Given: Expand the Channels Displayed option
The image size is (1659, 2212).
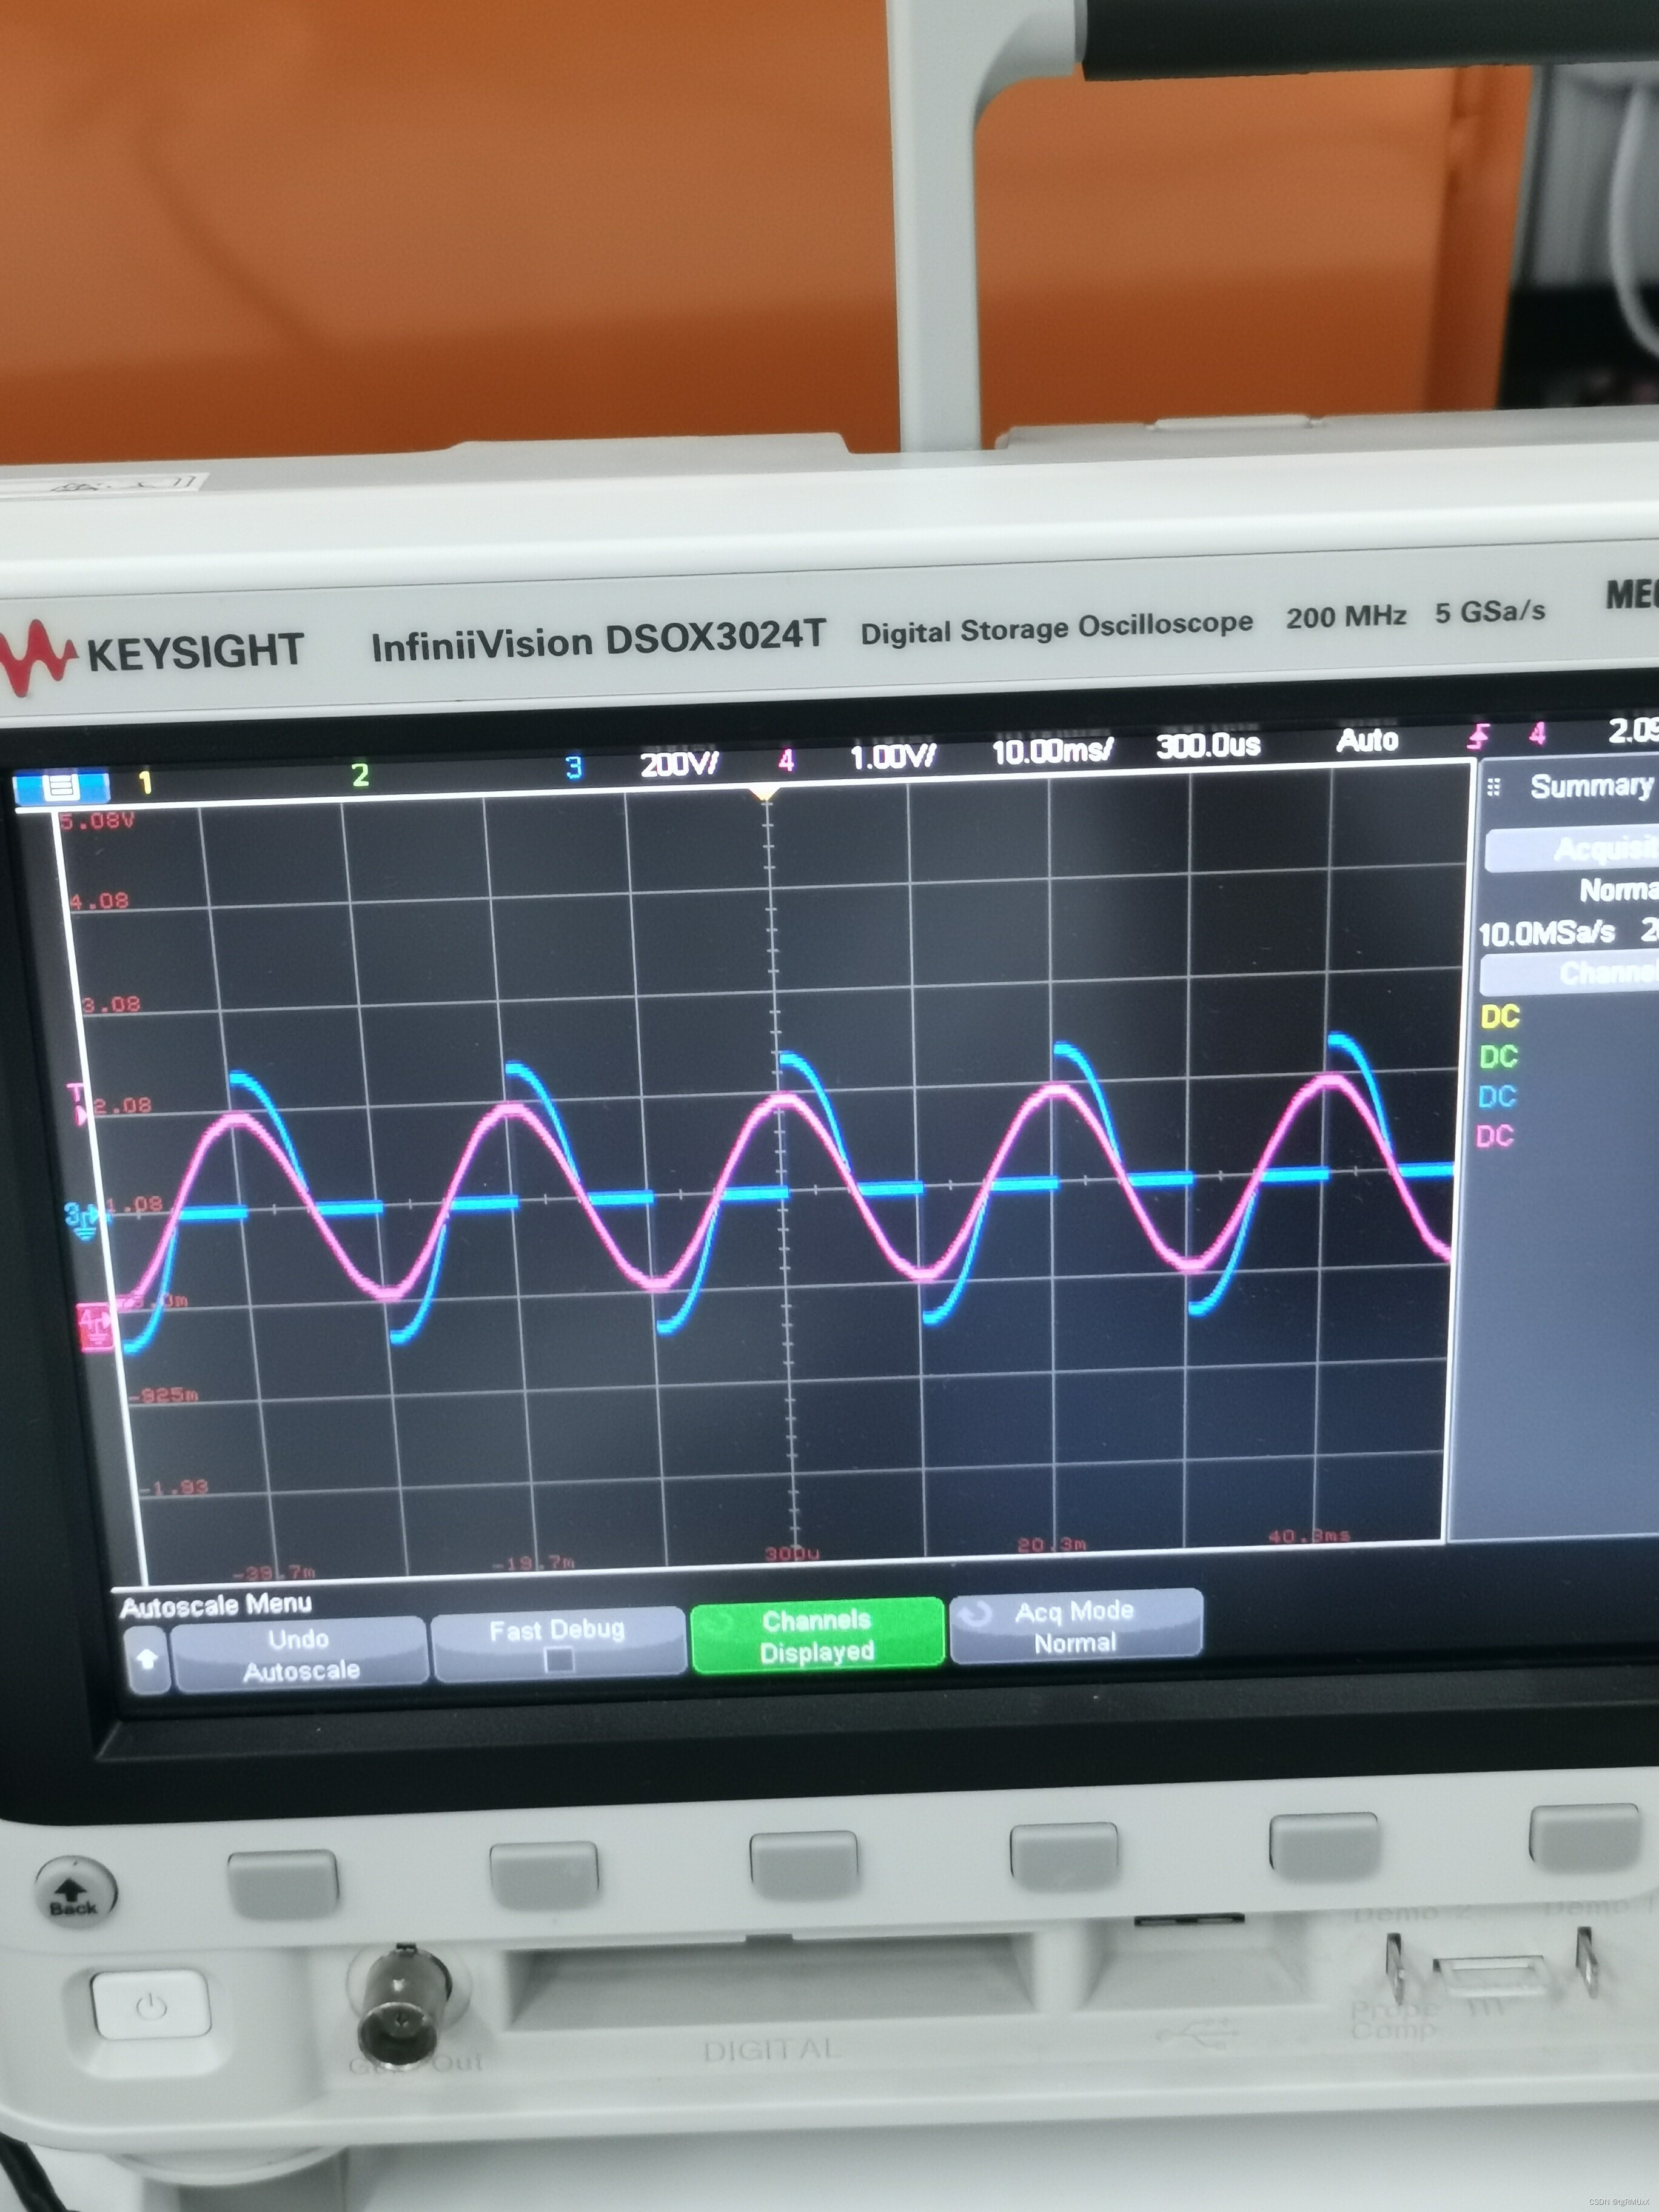Looking at the screenshot, I should [816, 1636].
